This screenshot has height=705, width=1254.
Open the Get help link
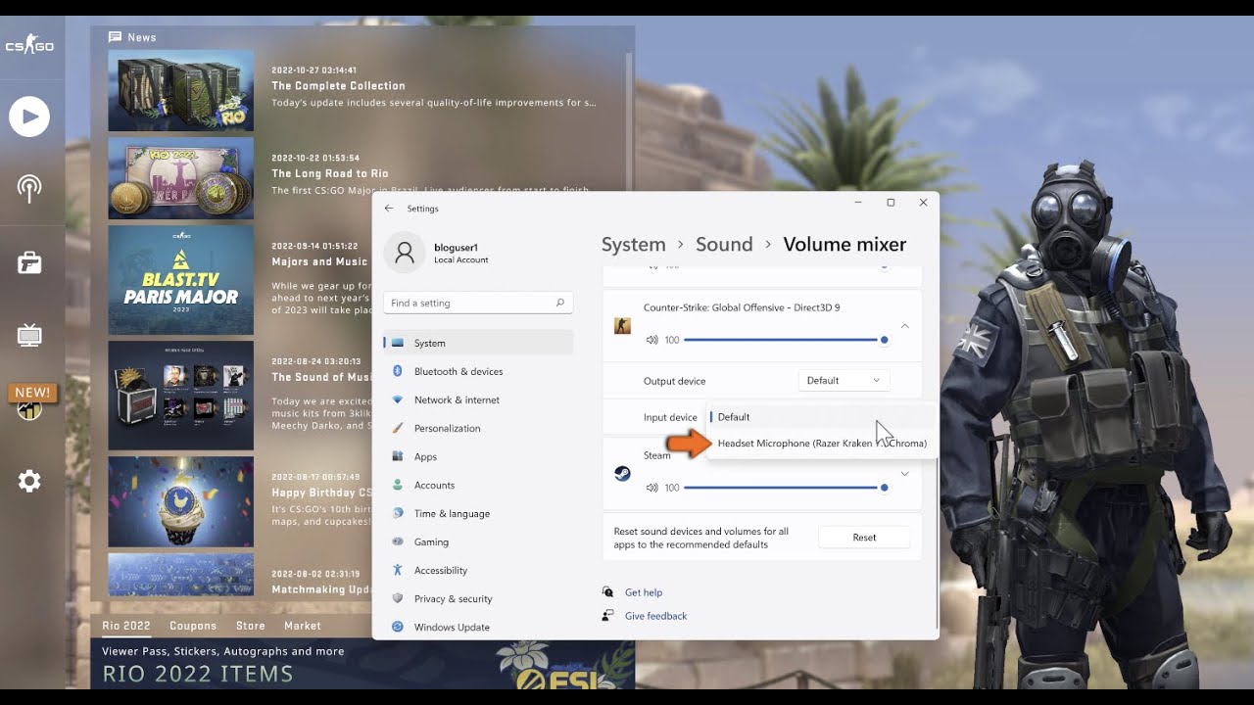(x=644, y=592)
